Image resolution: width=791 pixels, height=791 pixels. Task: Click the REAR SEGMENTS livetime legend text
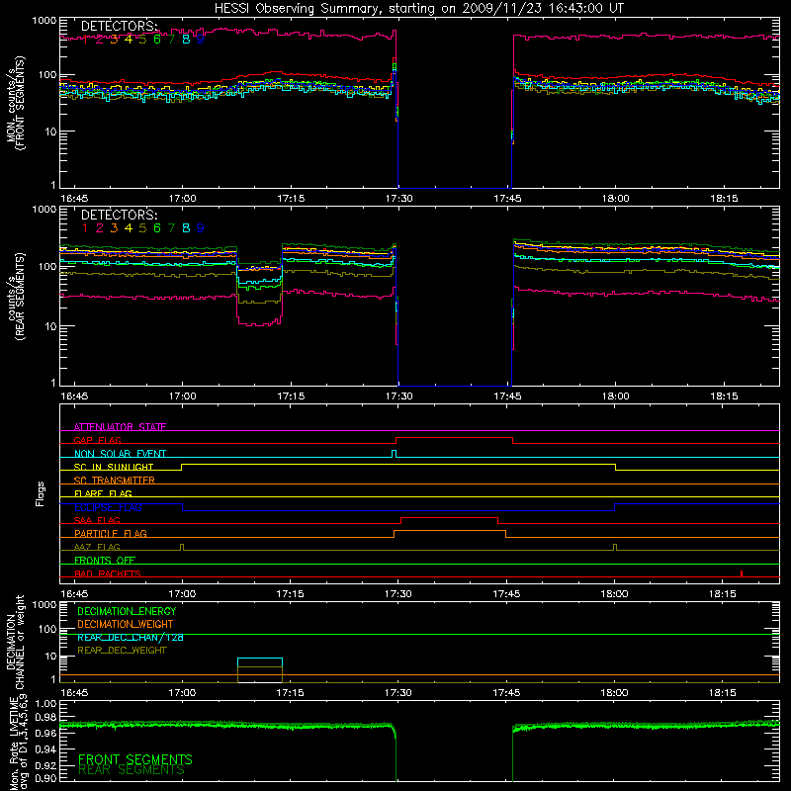pyautogui.click(x=132, y=770)
